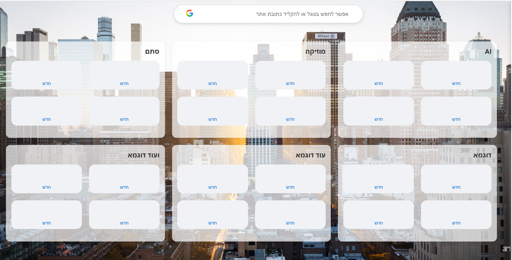Open the bottom-right 'חדש' tile in AI group
The width and height of the screenshot is (512, 260).
456,111
